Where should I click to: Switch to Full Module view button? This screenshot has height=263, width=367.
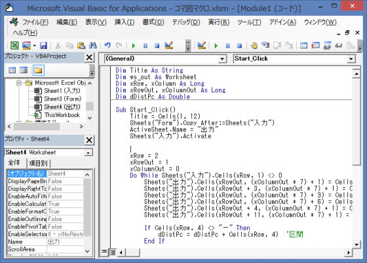[113, 252]
